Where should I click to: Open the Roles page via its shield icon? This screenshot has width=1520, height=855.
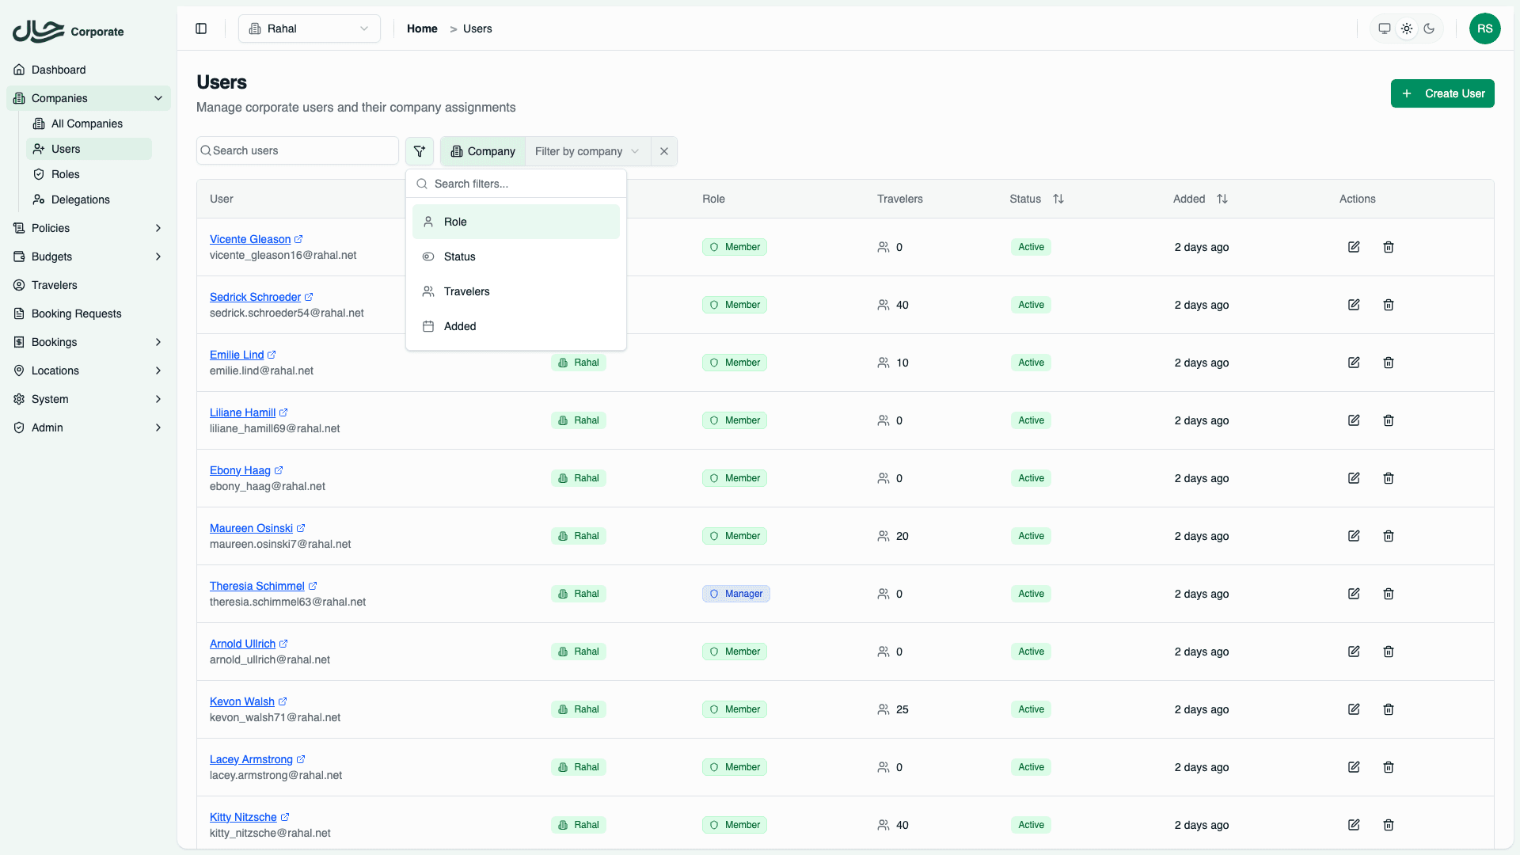[x=40, y=174]
